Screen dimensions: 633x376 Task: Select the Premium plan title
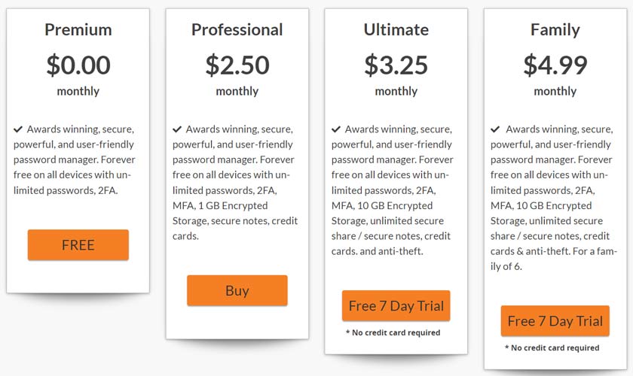[78, 30]
